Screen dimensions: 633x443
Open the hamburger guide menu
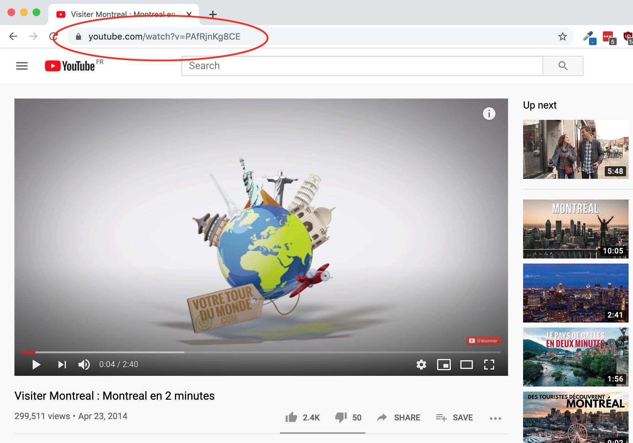[22, 66]
